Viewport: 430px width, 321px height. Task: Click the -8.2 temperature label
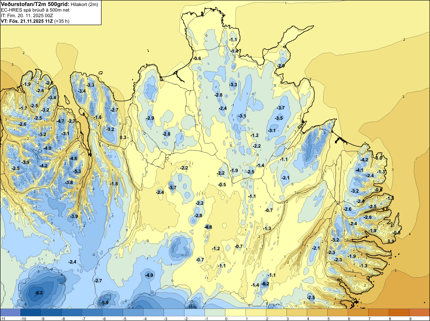pos(39,293)
